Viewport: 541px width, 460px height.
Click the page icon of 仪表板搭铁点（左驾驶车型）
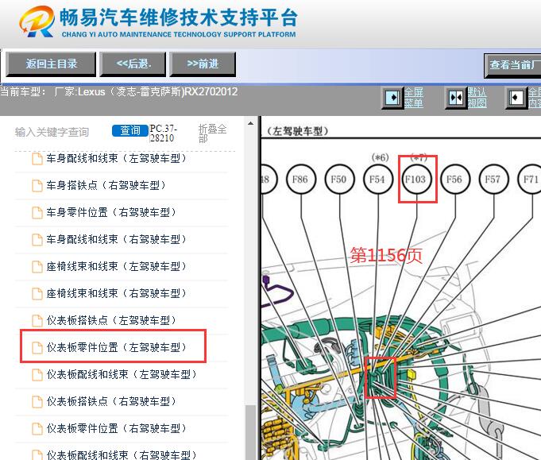point(37,321)
